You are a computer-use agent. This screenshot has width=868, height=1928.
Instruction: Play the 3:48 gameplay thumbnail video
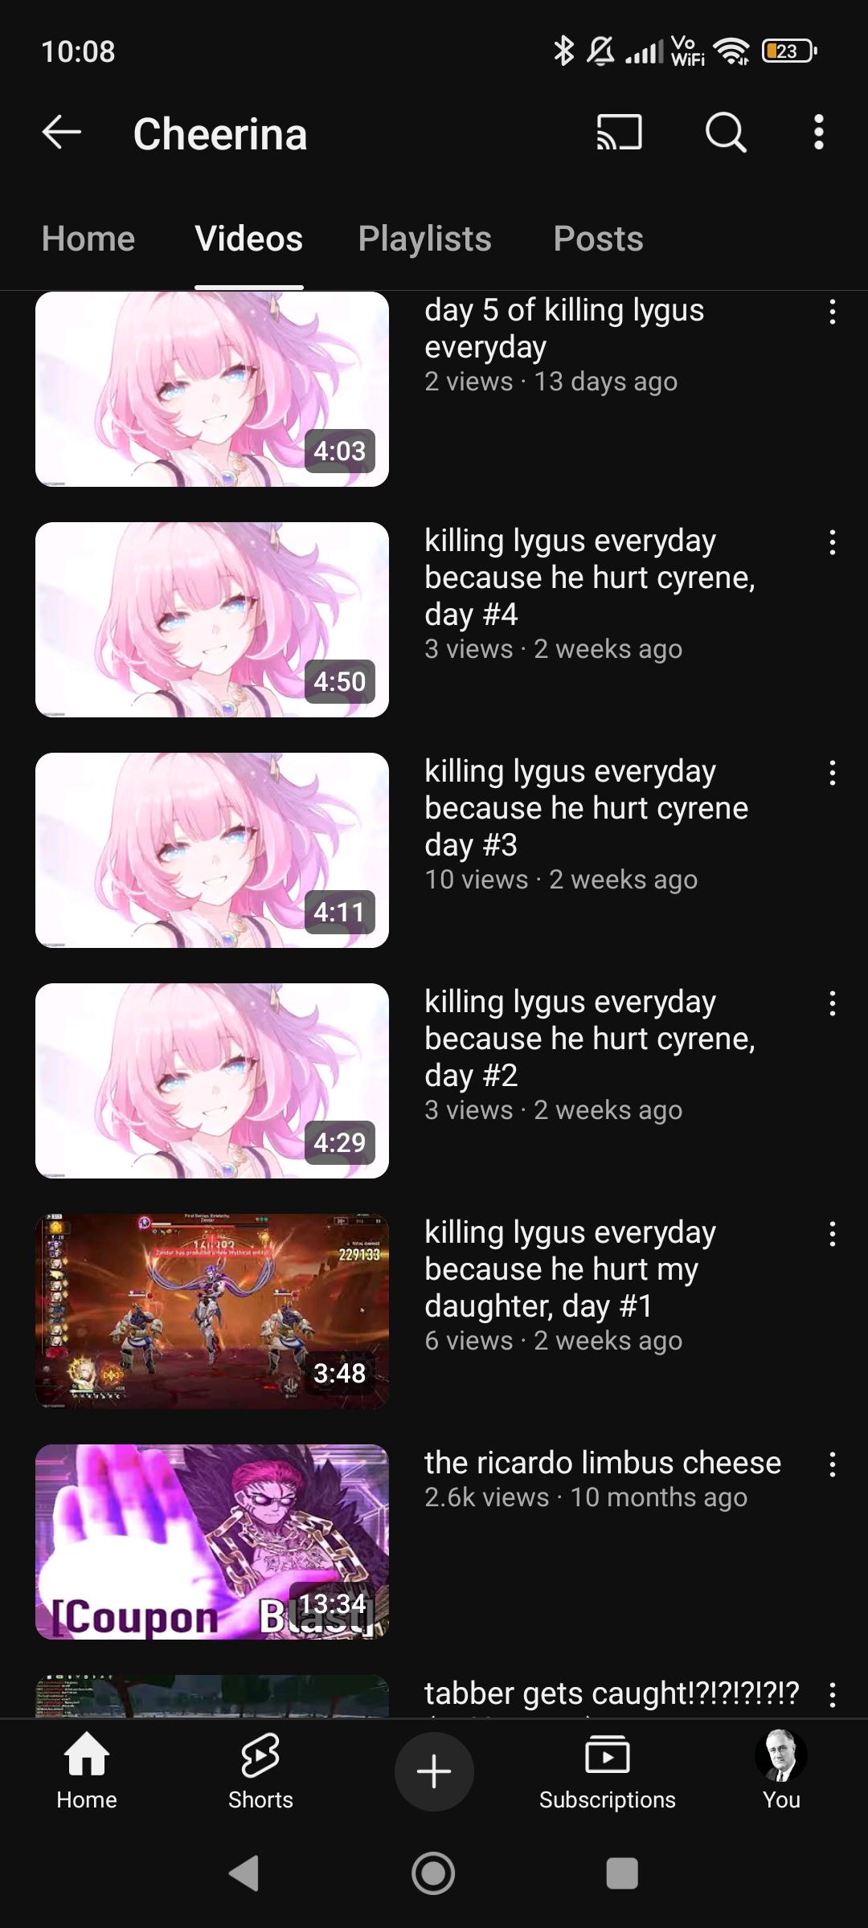212,1311
